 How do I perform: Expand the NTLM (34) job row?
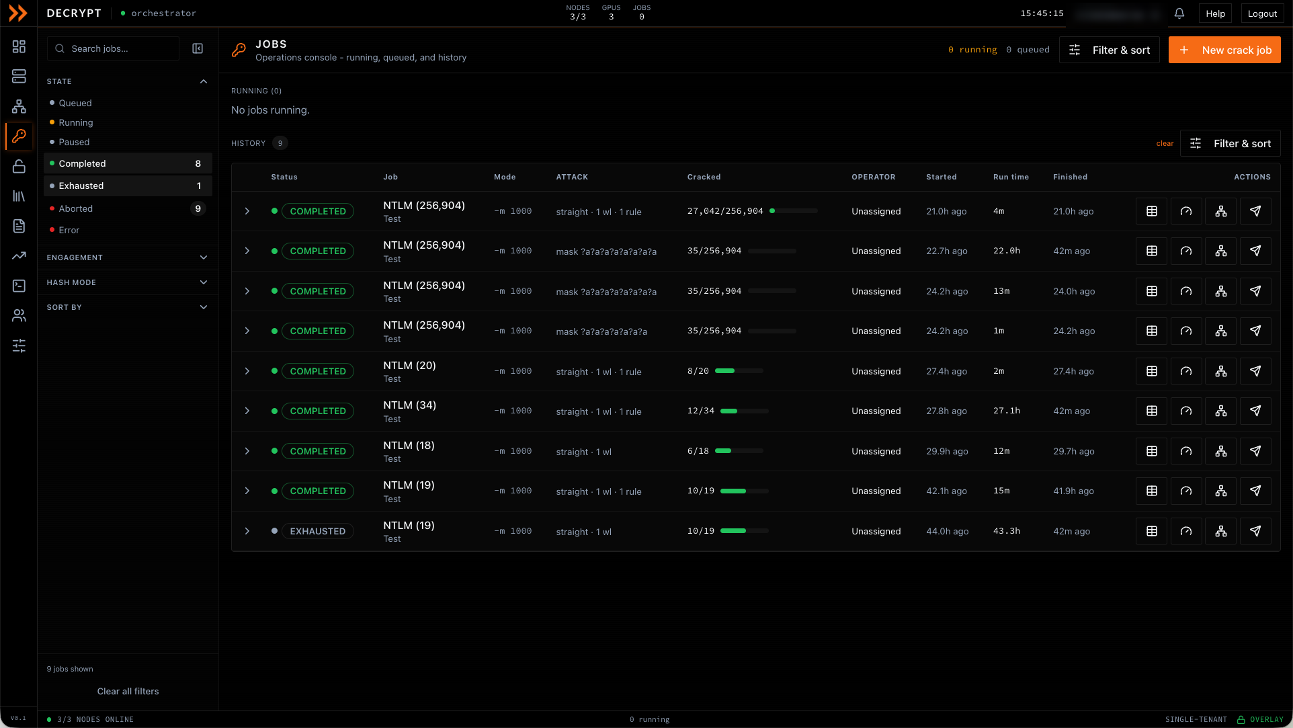247,411
